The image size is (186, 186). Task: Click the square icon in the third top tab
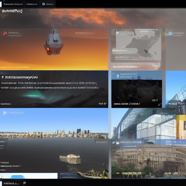click(43, 4)
